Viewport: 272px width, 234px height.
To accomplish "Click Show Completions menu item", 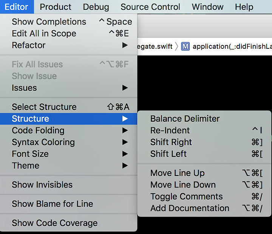I will pos(68,22).
